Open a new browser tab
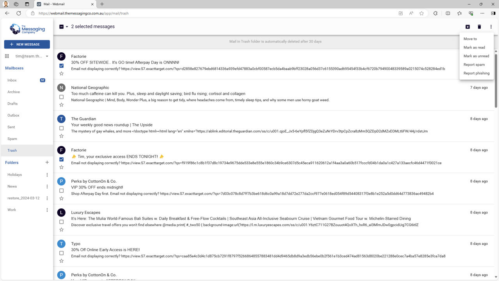Screen dimensions: 499x281 point(102,4)
